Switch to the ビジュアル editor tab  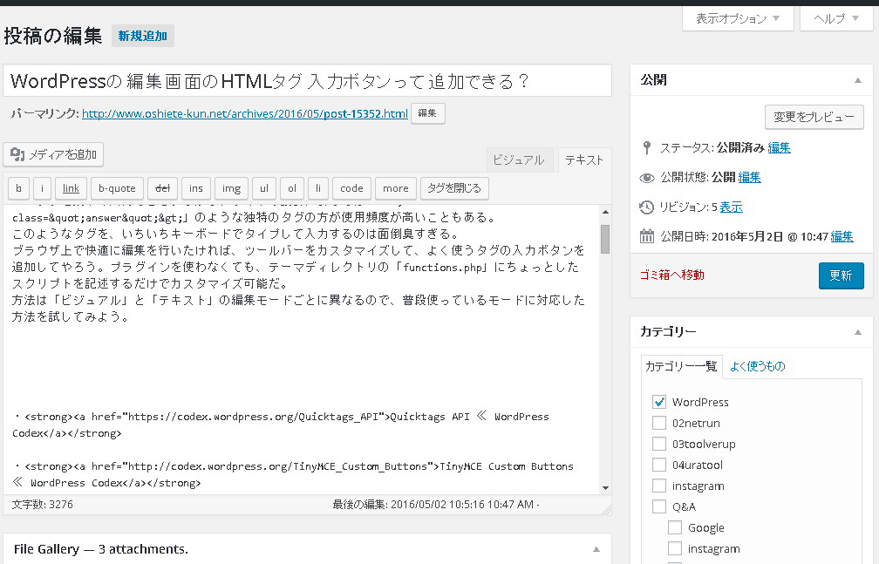[519, 160]
